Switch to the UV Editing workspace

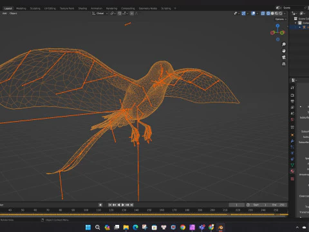click(50, 8)
